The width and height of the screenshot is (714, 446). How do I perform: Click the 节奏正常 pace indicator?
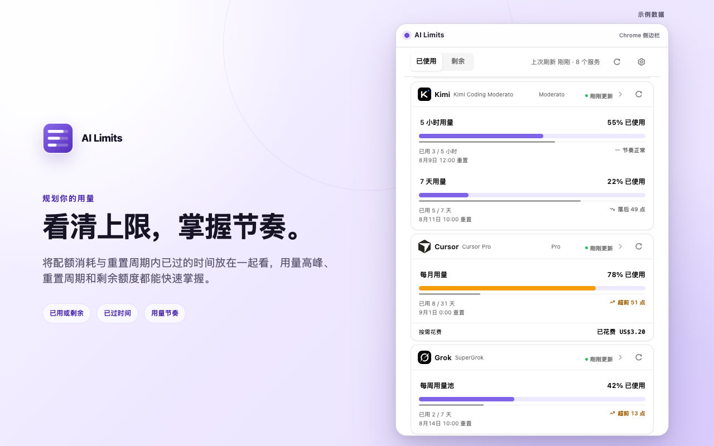point(630,150)
